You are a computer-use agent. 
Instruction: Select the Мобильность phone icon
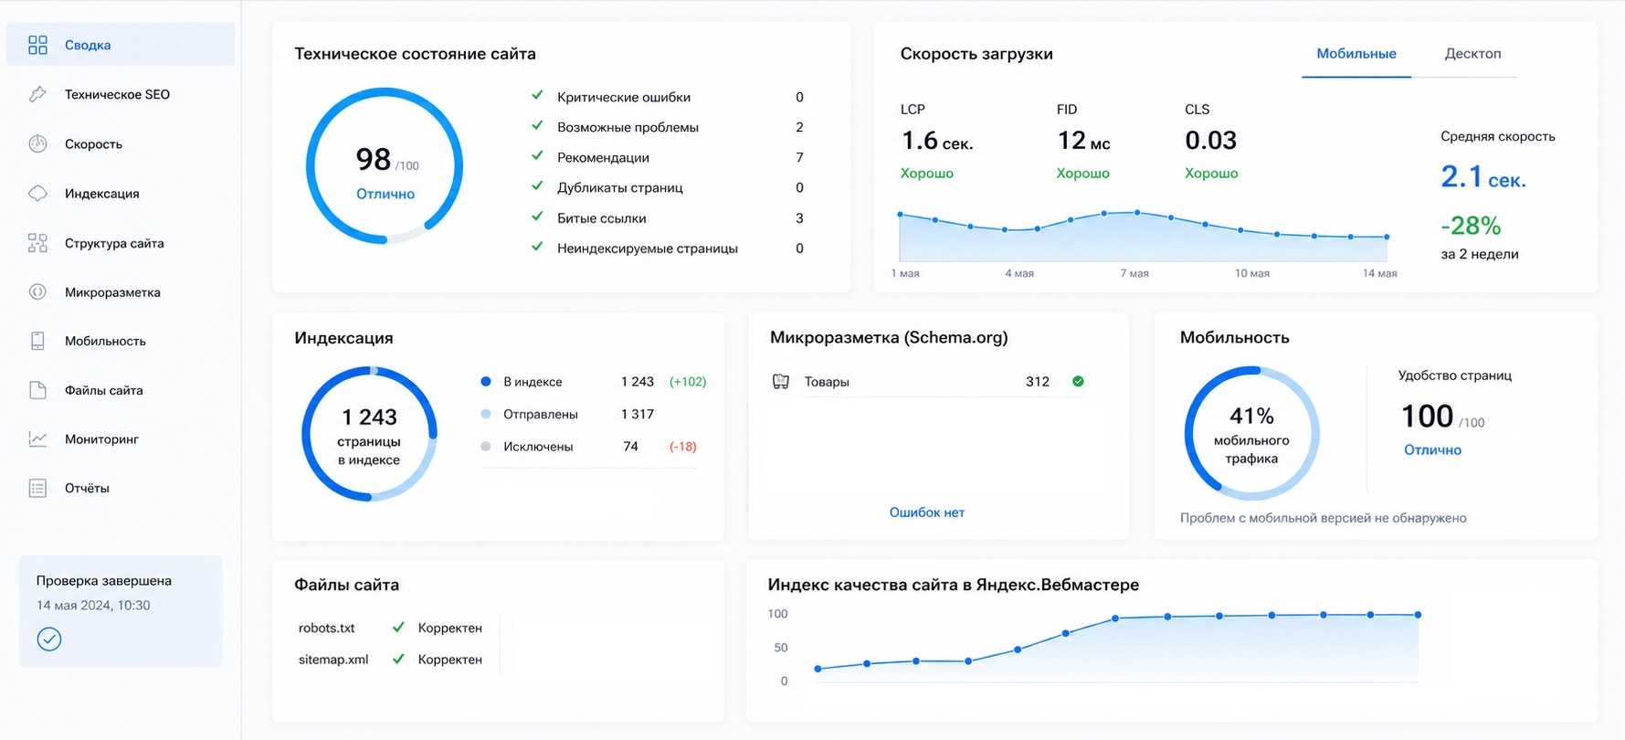pos(37,341)
